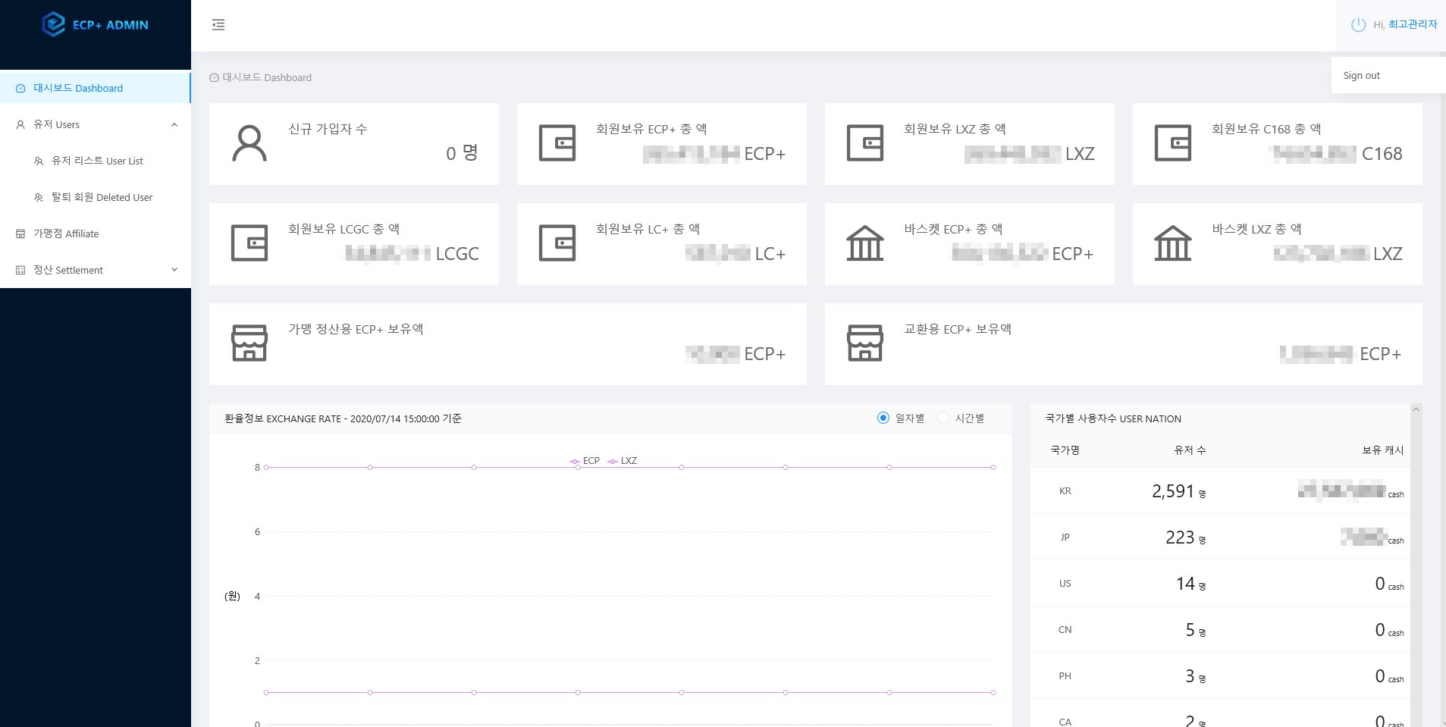Click the 가맹 정산용 ECP+ 보유액 label
The height and width of the screenshot is (727, 1446).
356,329
